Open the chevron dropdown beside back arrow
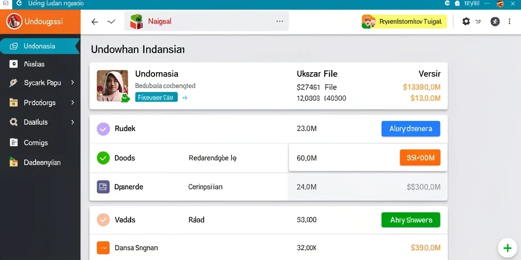Image resolution: width=521 pixels, height=260 pixels. click(111, 21)
